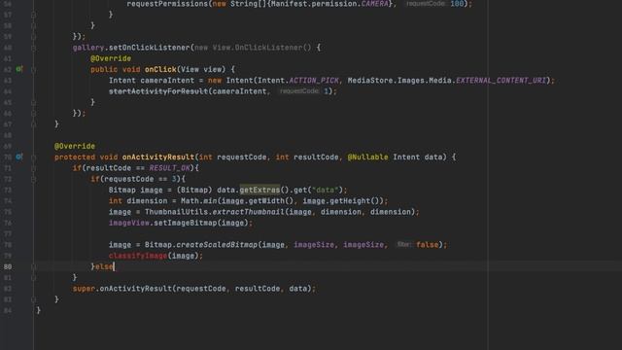The width and height of the screenshot is (622, 350).
Task: Fold the if(requestCode == 3) block
Action: 34,179
